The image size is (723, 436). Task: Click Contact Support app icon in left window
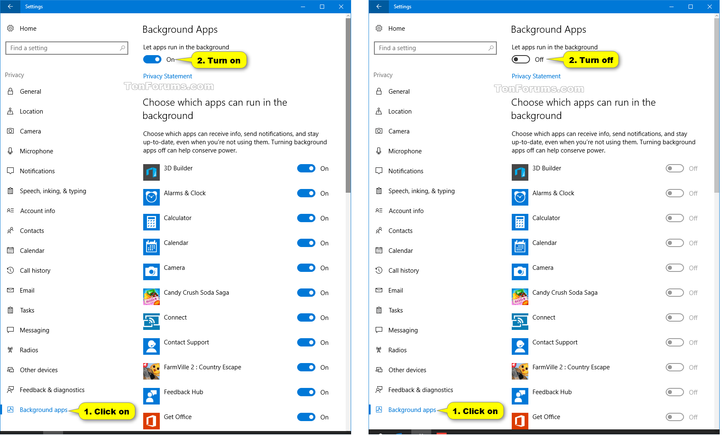pyautogui.click(x=151, y=346)
